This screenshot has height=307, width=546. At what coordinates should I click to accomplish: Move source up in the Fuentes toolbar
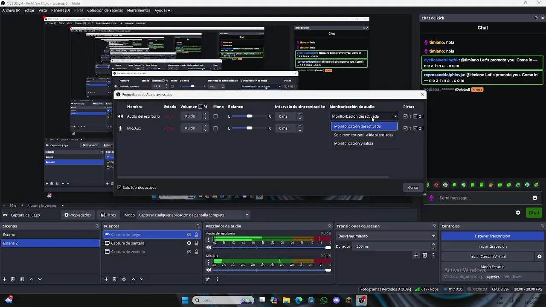[x=134, y=279]
